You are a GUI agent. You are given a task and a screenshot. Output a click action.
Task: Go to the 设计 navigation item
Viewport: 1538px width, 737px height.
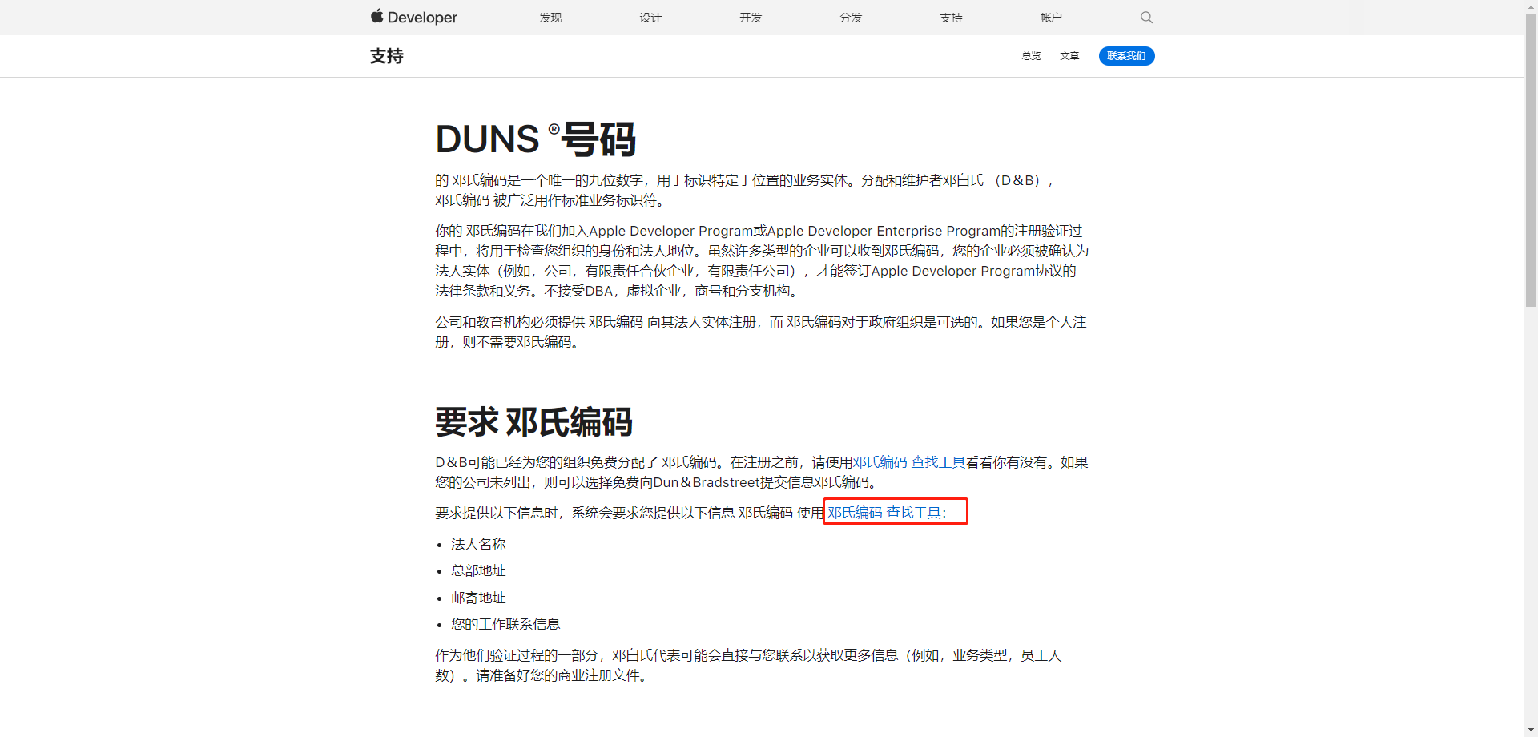point(650,18)
